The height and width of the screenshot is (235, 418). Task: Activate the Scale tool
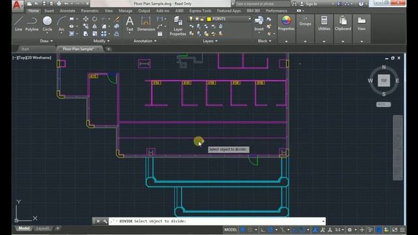(x=95, y=34)
